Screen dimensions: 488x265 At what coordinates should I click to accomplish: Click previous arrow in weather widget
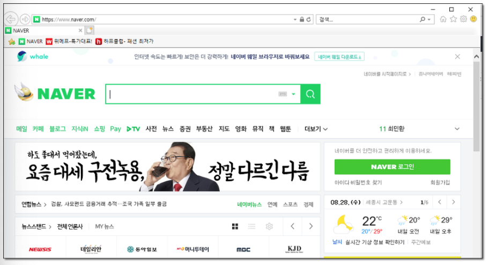coord(439,202)
